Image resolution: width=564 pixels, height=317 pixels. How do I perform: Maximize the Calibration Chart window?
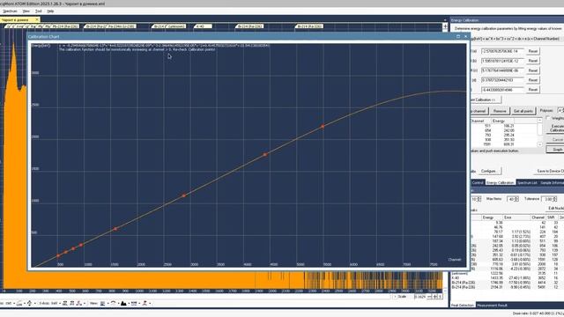[x=458, y=36]
